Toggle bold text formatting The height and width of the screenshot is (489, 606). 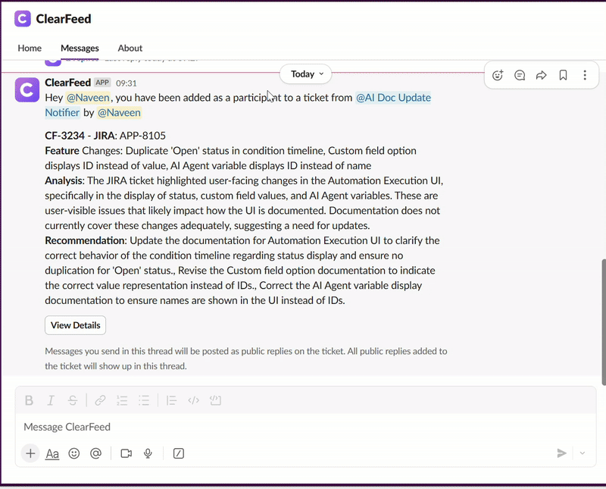click(30, 400)
